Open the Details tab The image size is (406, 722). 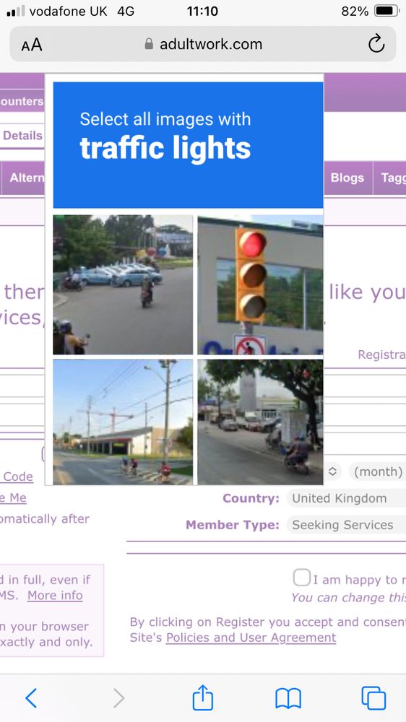pyautogui.click(x=22, y=136)
